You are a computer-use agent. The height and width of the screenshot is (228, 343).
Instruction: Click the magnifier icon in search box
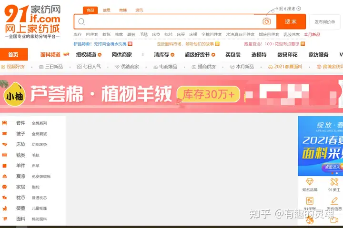81,21
